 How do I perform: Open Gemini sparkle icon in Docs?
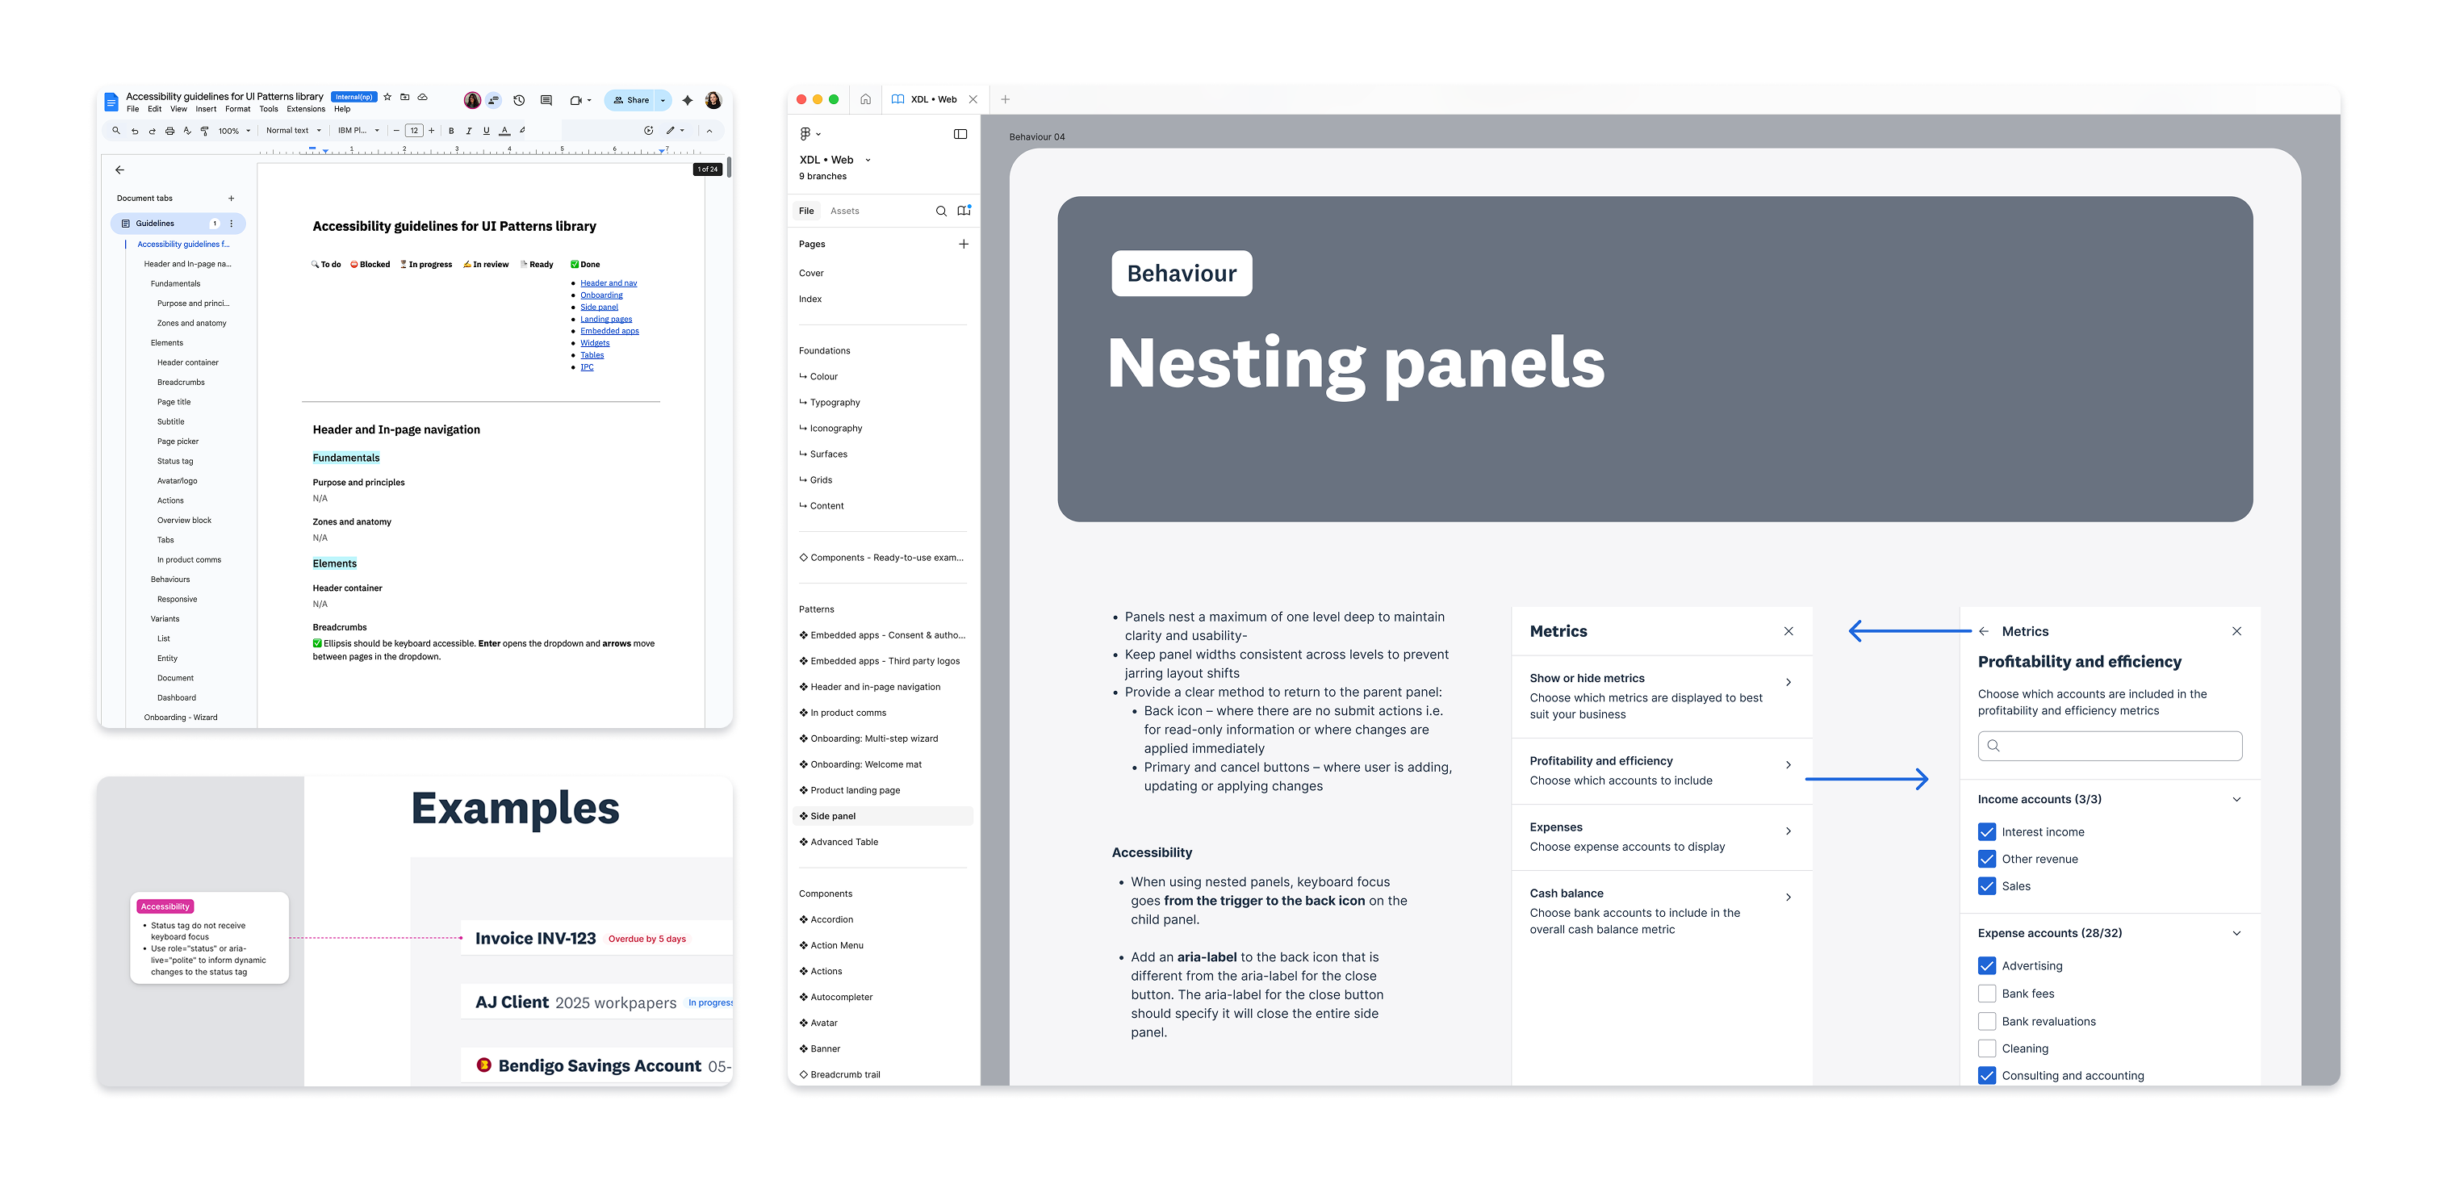pyautogui.click(x=688, y=100)
